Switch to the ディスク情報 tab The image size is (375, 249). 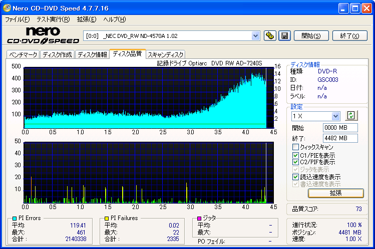(92, 54)
